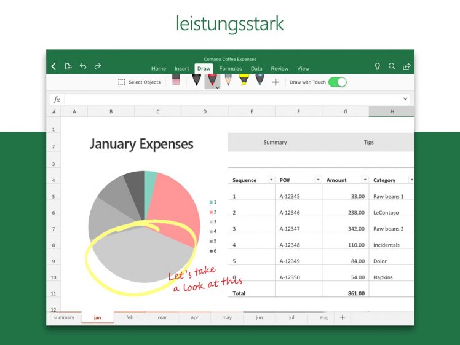Click the Tips header button
This screenshot has height=345, width=460.
pos(368,142)
